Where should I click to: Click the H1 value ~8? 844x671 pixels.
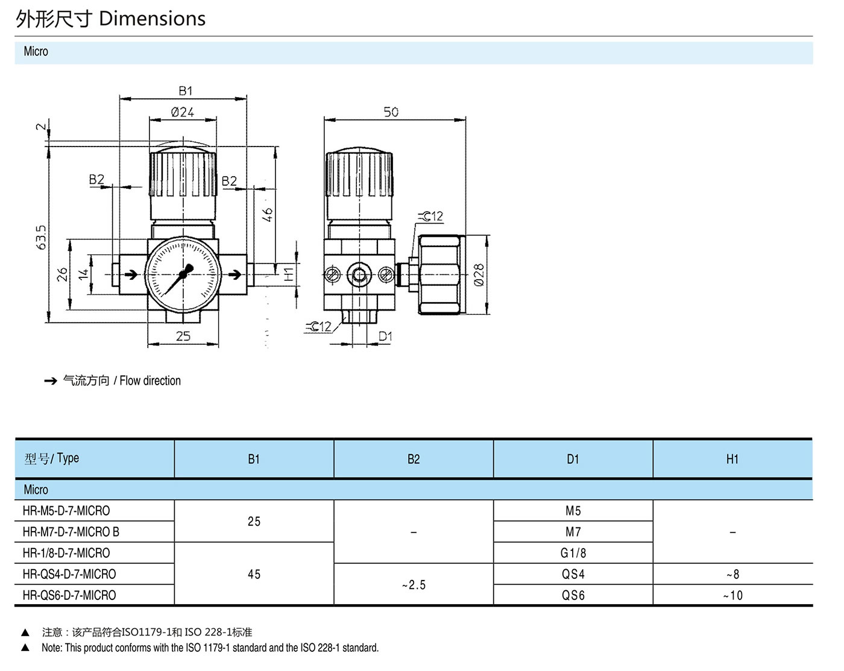(x=732, y=574)
